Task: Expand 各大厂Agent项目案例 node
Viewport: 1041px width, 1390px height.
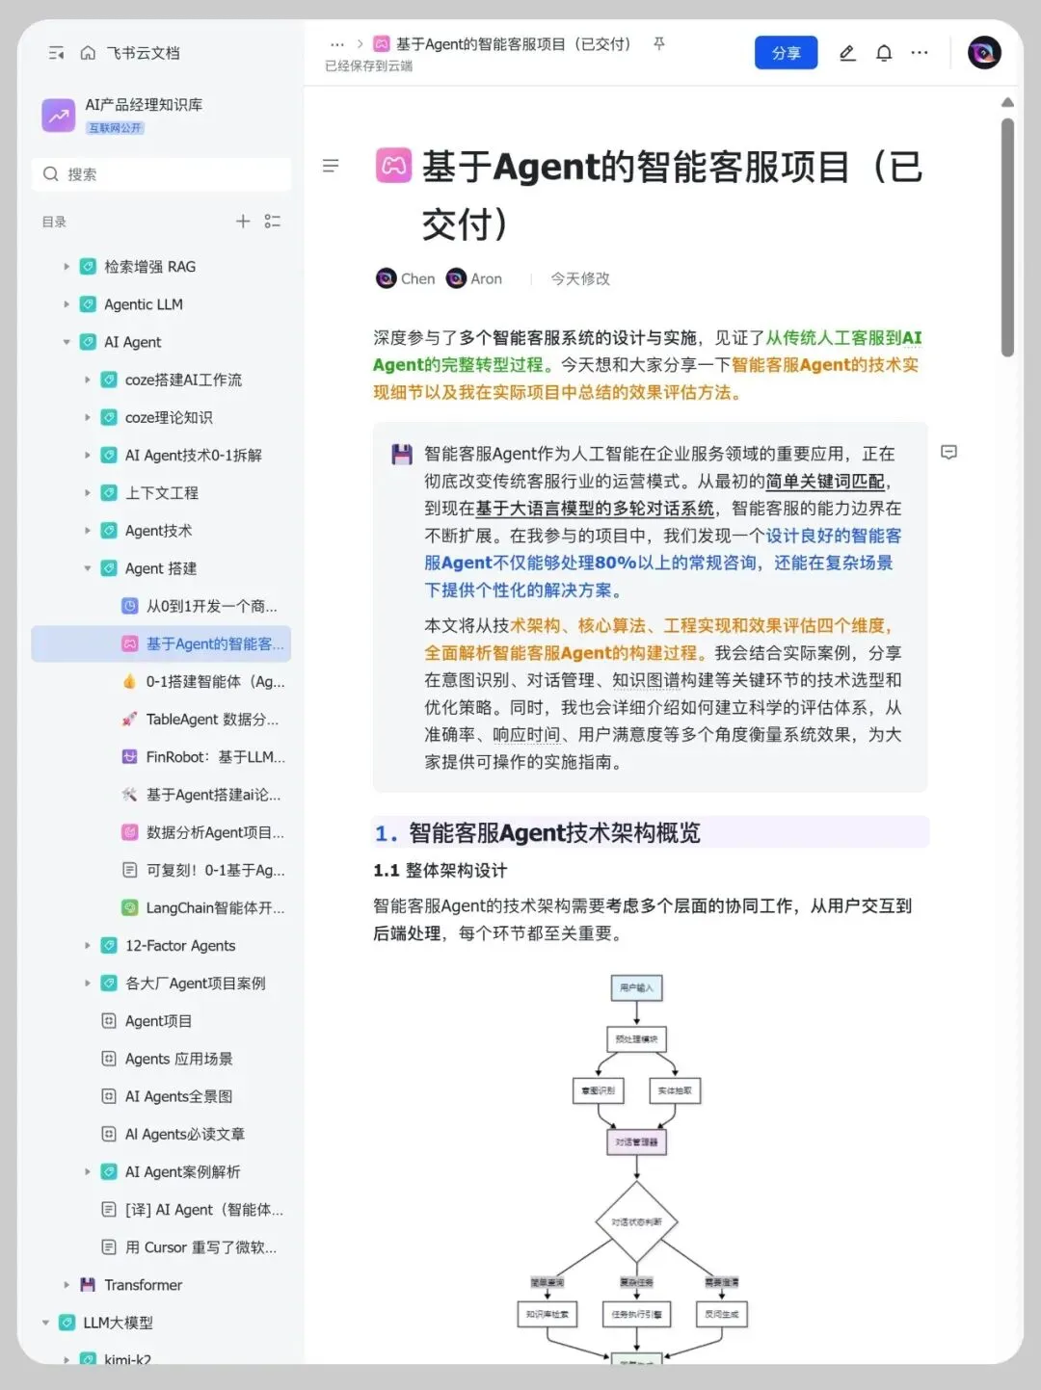Action: 88,983
